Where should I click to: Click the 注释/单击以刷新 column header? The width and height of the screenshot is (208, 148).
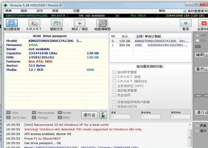[148, 36]
